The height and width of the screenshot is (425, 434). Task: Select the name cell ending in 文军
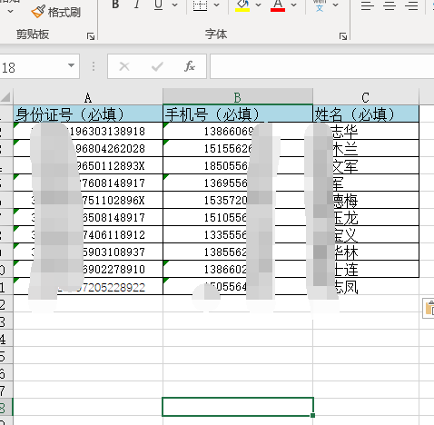pos(366,165)
